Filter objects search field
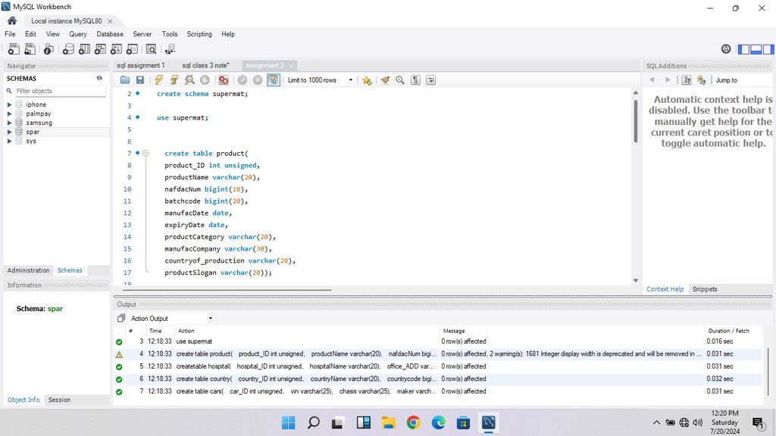The height and width of the screenshot is (436, 776). coord(59,91)
